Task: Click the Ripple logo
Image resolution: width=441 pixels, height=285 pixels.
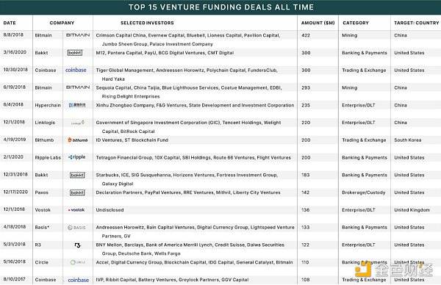Action: point(76,157)
